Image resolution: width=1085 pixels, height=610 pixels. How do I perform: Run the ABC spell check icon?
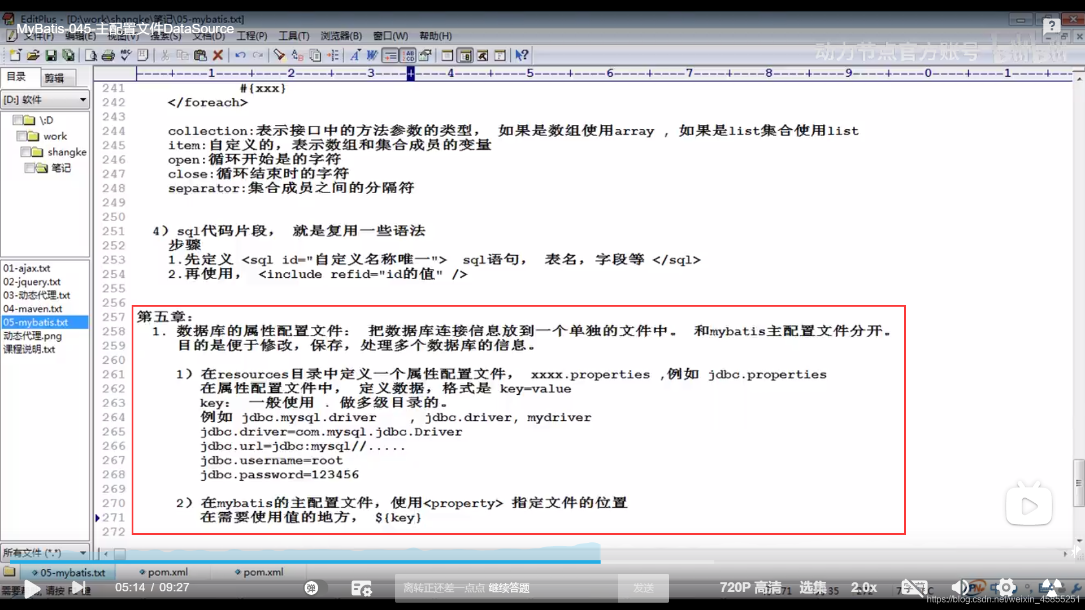[125, 55]
